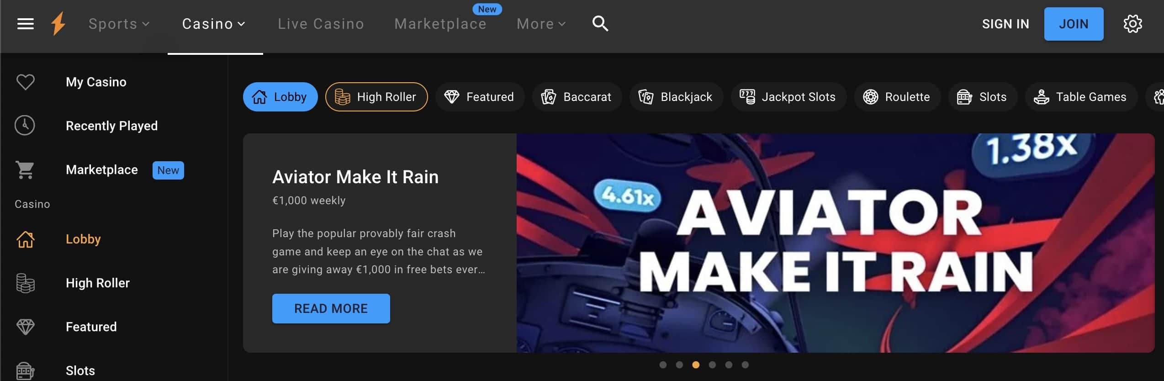Expand the Casino dropdown in navbar
This screenshot has width=1164, height=381.
214,24
